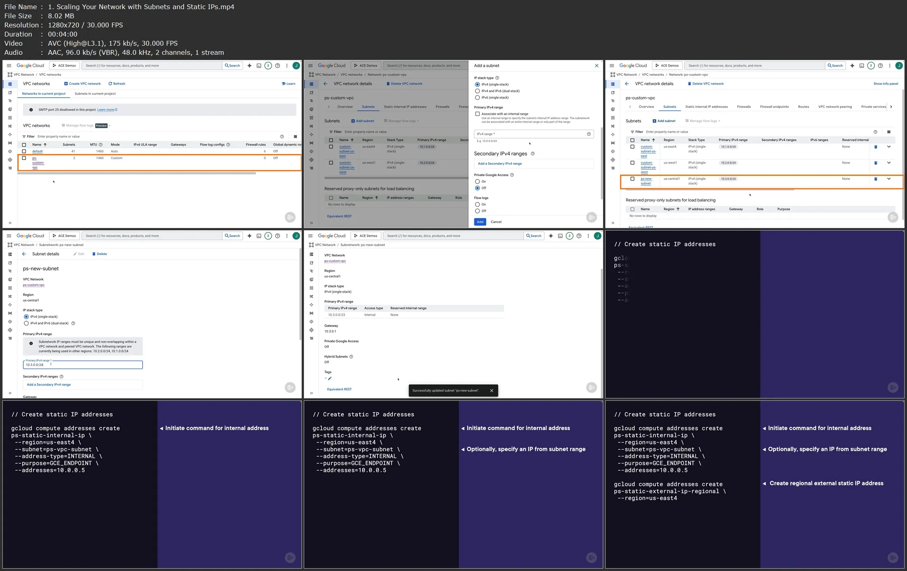Click IPv4 range field in Add a subnet
907x571 pixels.
point(533,134)
